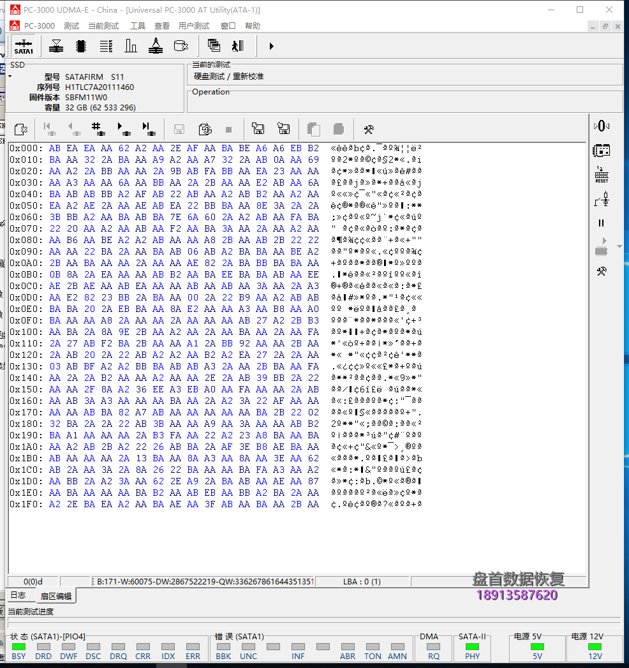Click the go to sector number icon

98,129
